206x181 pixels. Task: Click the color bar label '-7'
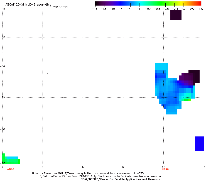coord(120,9)
